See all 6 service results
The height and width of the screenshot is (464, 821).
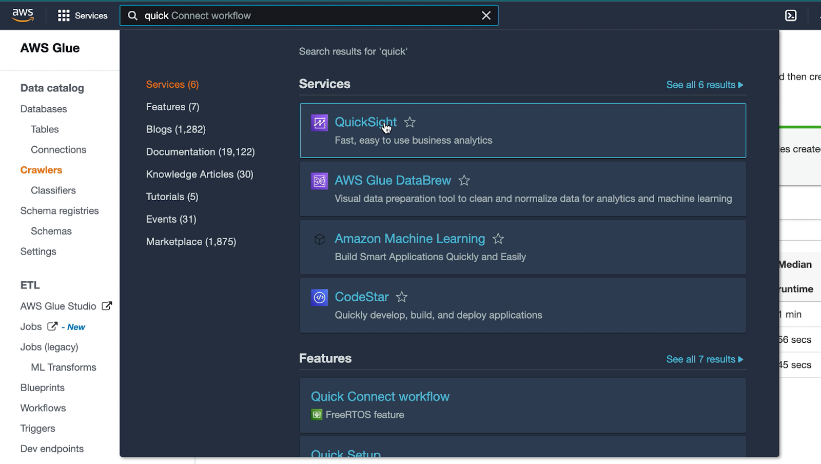pyautogui.click(x=705, y=85)
